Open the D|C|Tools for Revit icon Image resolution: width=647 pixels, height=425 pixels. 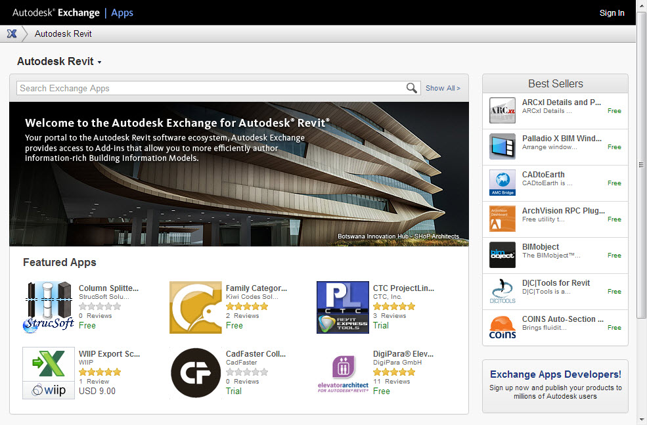(502, 291)
